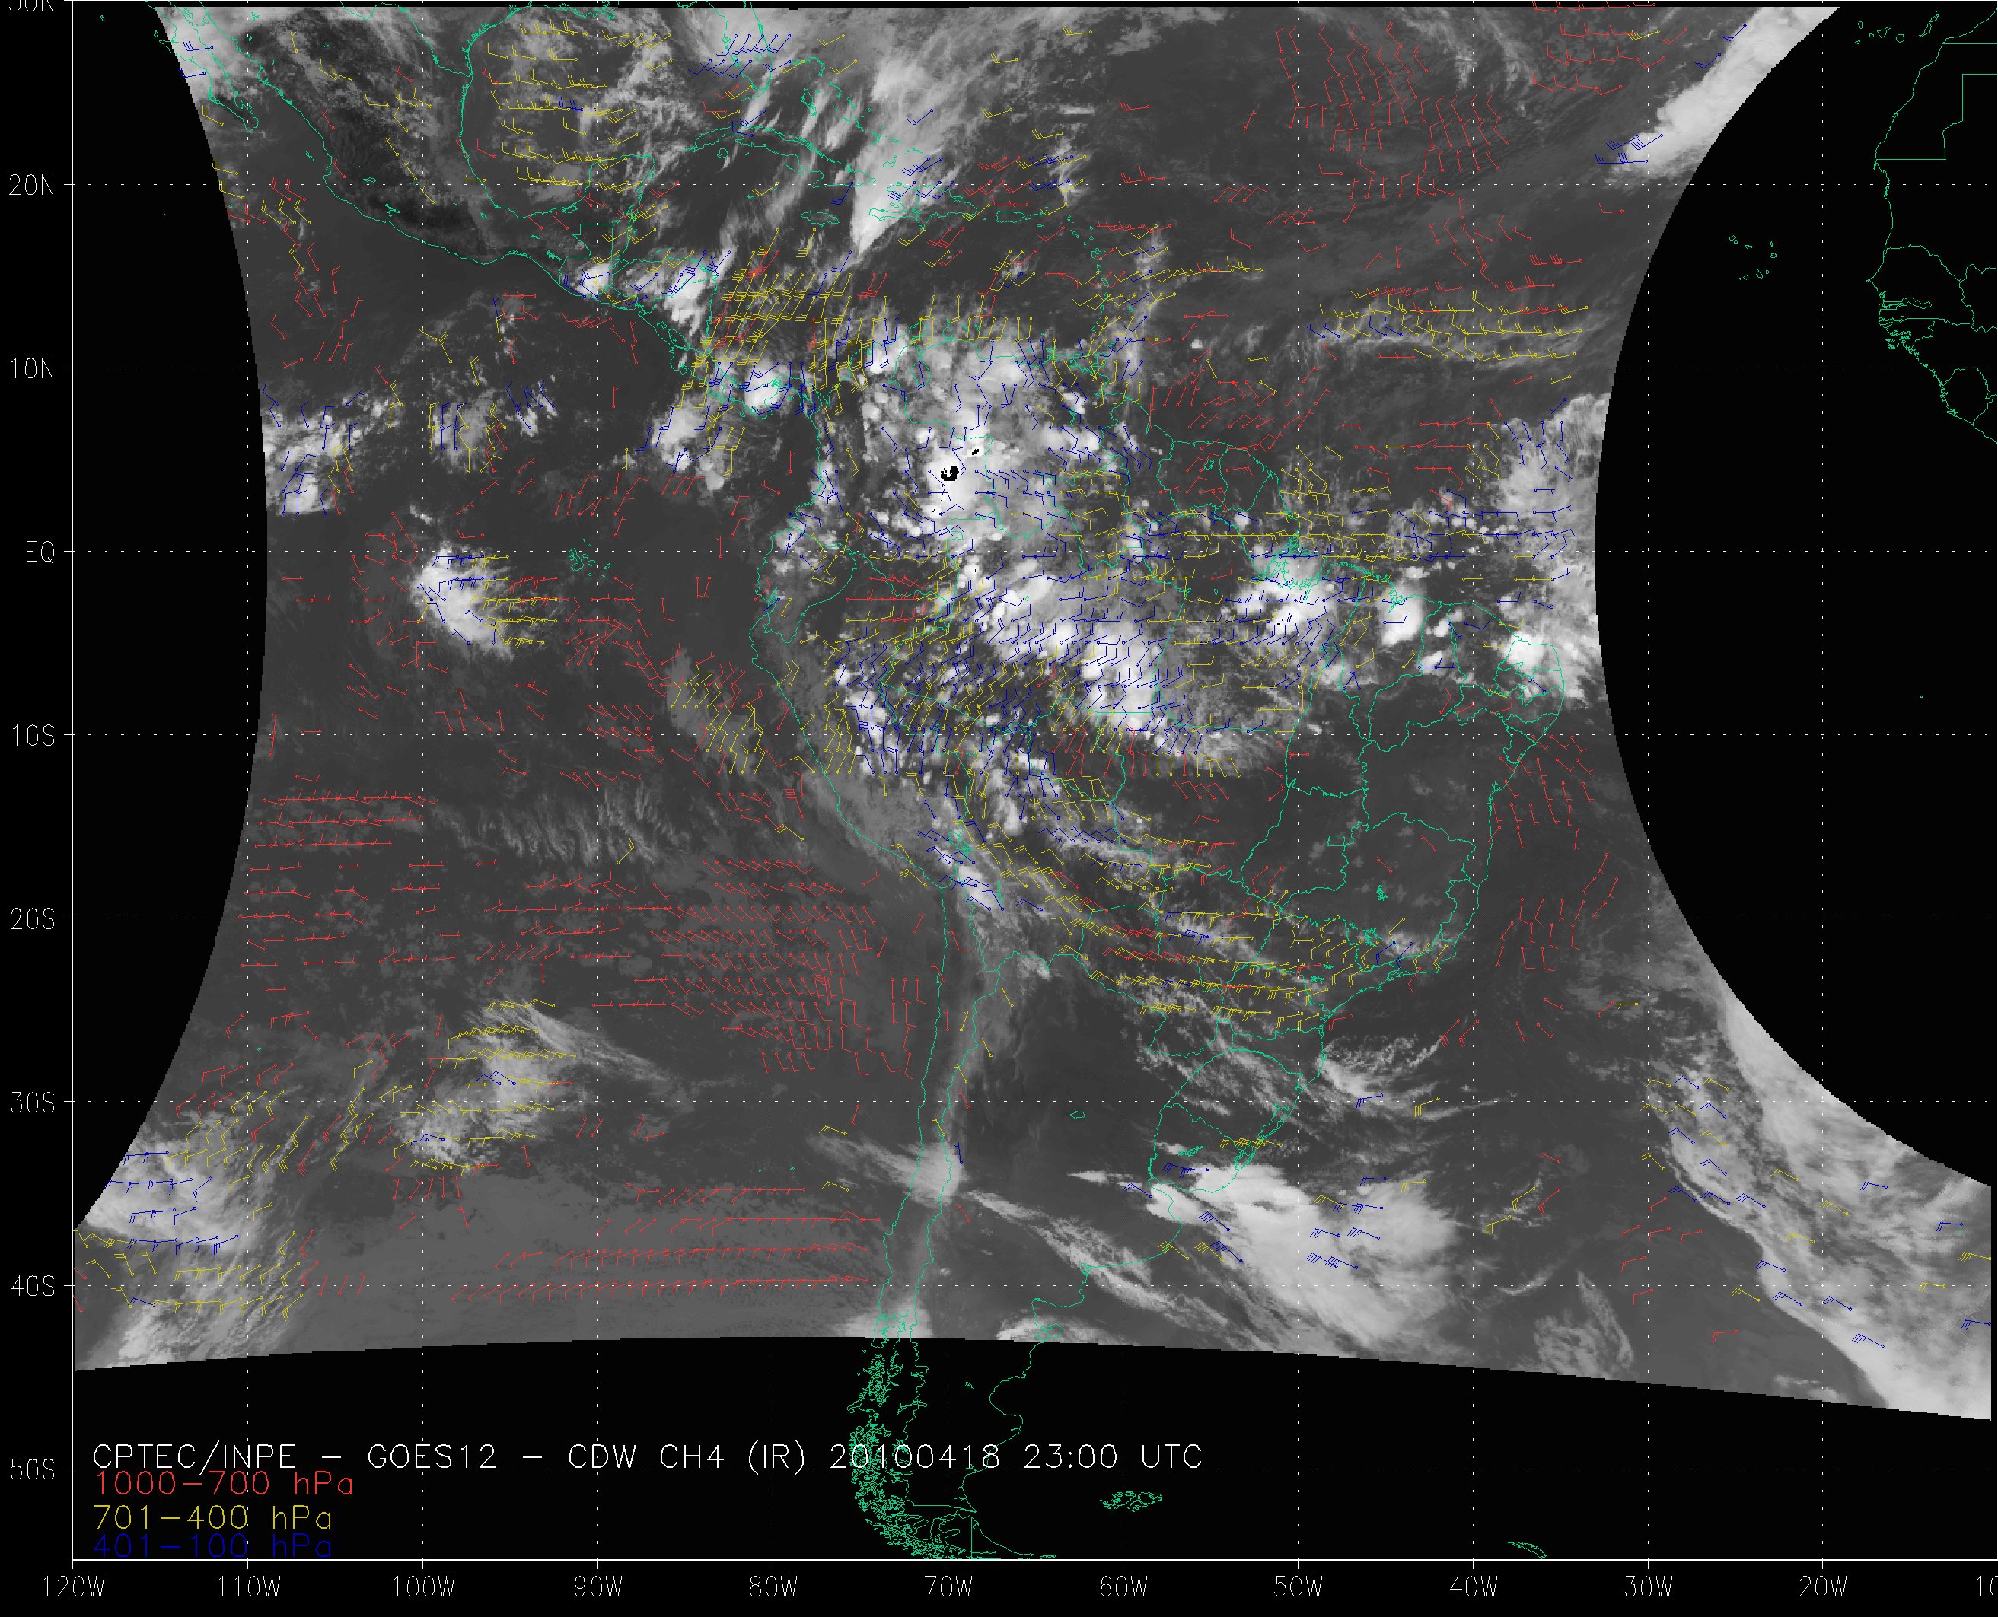Click the 10N latitude axis label
The width and height of the screenshot is (1998, 1617).
[32, 369]
